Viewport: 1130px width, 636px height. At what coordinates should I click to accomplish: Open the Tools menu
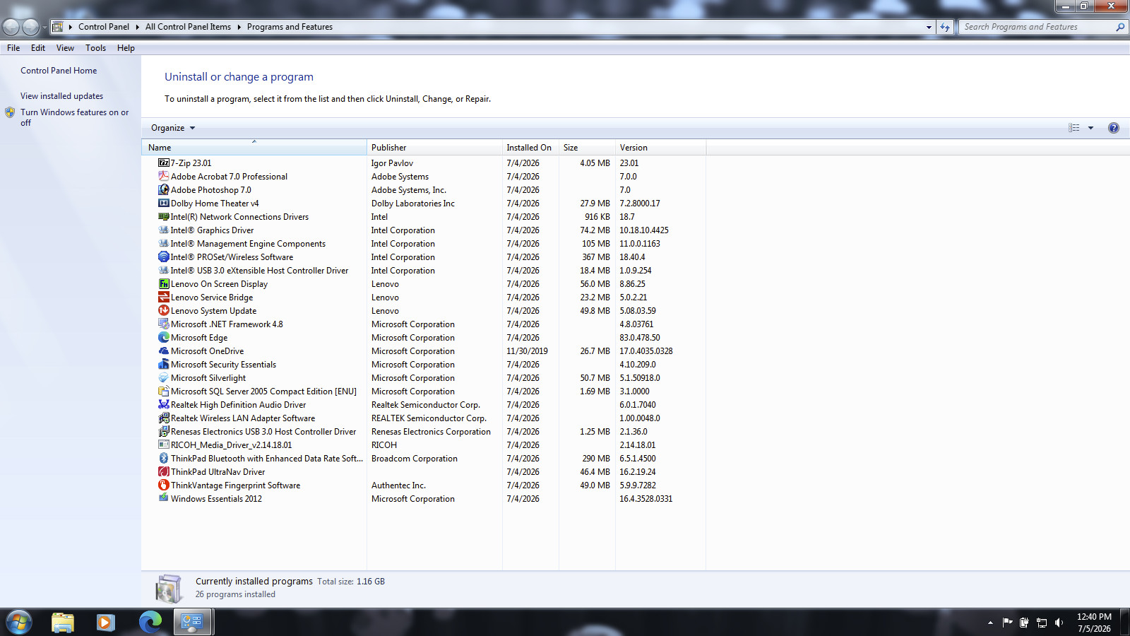click(95, 48)
